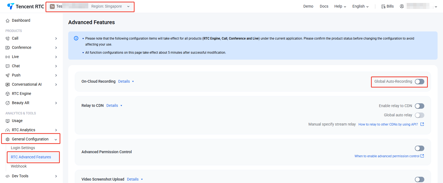Click the Usage chart icon
The height and width of the screenshot is (183, 443).
[8, 121]
